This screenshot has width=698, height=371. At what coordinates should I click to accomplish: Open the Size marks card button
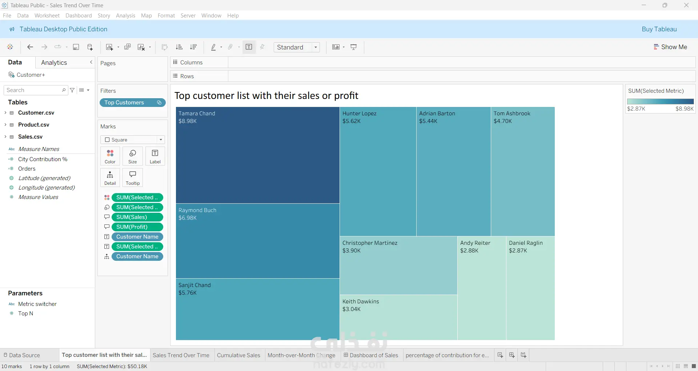[133, 156]
